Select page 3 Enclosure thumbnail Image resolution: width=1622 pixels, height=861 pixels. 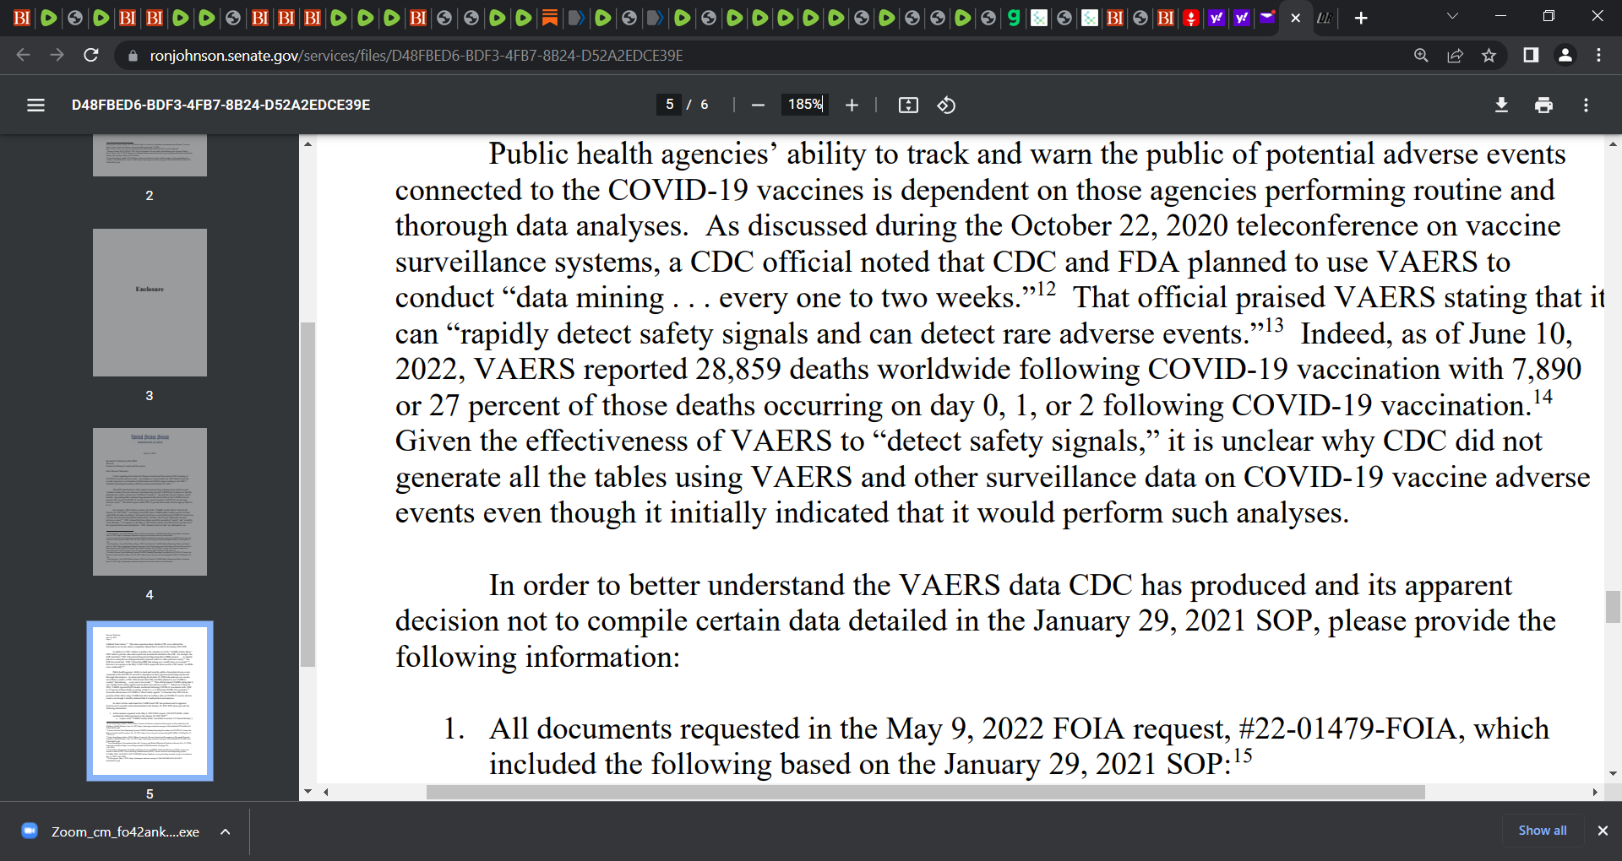(x=150, y=302)
